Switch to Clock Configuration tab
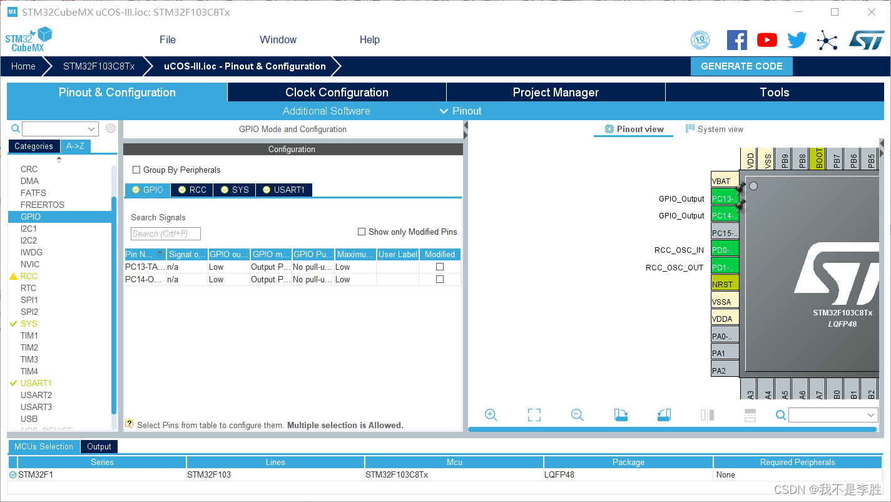 tap(337, 92)
